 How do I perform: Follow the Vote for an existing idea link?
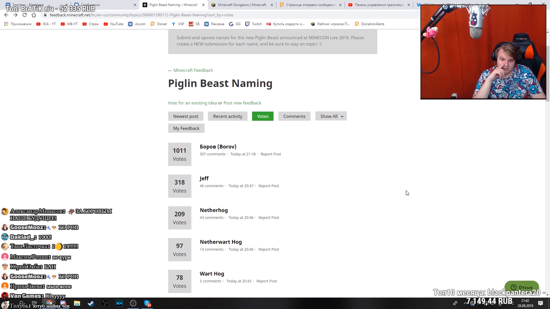click(192, 103)
